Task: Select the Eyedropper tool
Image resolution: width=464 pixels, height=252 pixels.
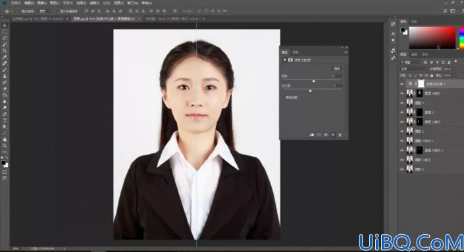Action: [x=5, y=57]
